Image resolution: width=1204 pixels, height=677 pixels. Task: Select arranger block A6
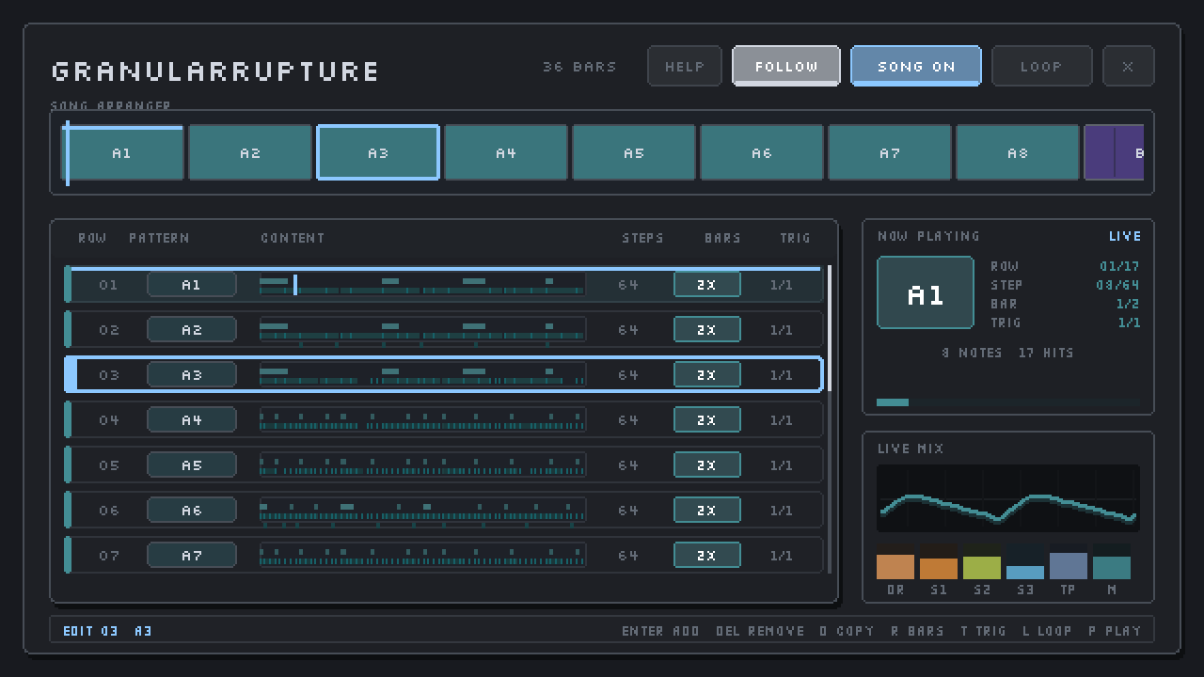coord(762,152)
